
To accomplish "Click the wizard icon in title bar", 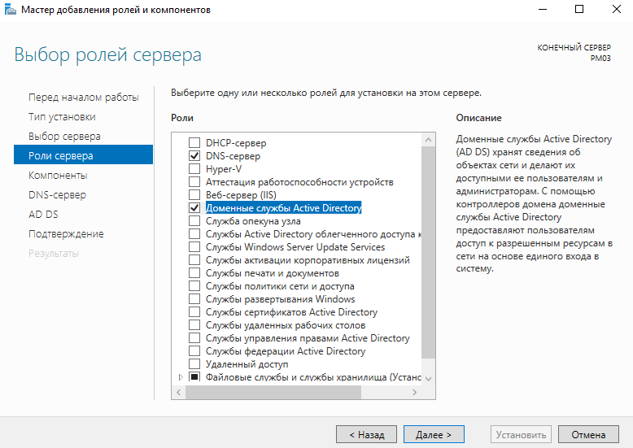I will (10, 9).
